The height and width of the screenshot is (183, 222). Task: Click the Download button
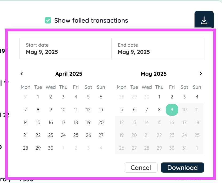(182, 168)
